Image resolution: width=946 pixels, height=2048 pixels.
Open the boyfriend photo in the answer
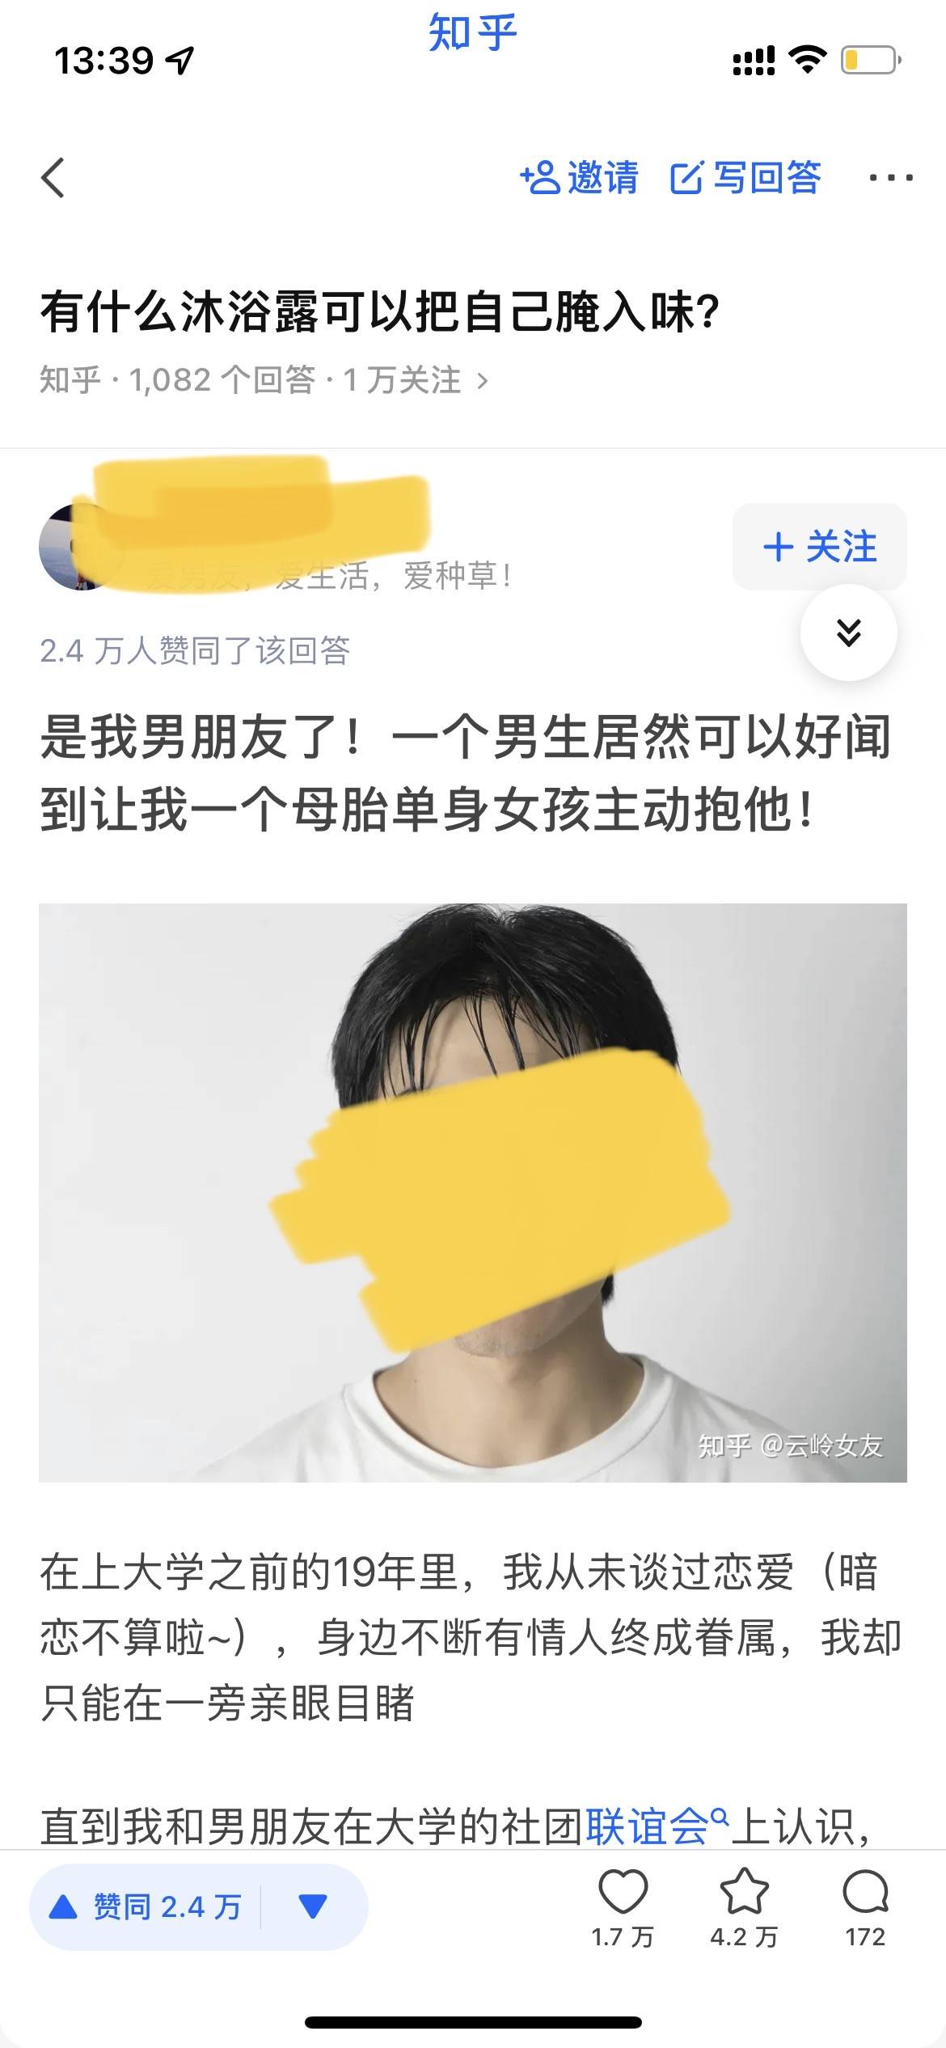[473, 1193]
